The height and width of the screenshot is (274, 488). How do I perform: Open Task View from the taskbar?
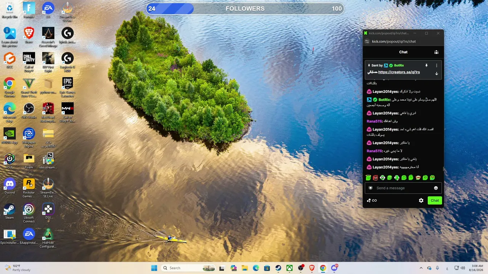click(x=222, y=268)
